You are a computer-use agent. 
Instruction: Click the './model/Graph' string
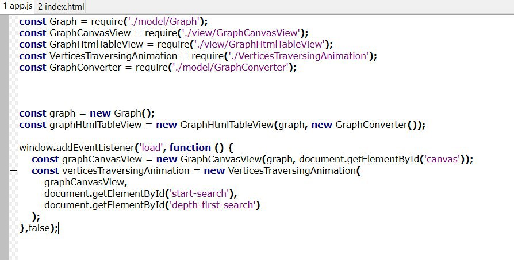(163, 22)
